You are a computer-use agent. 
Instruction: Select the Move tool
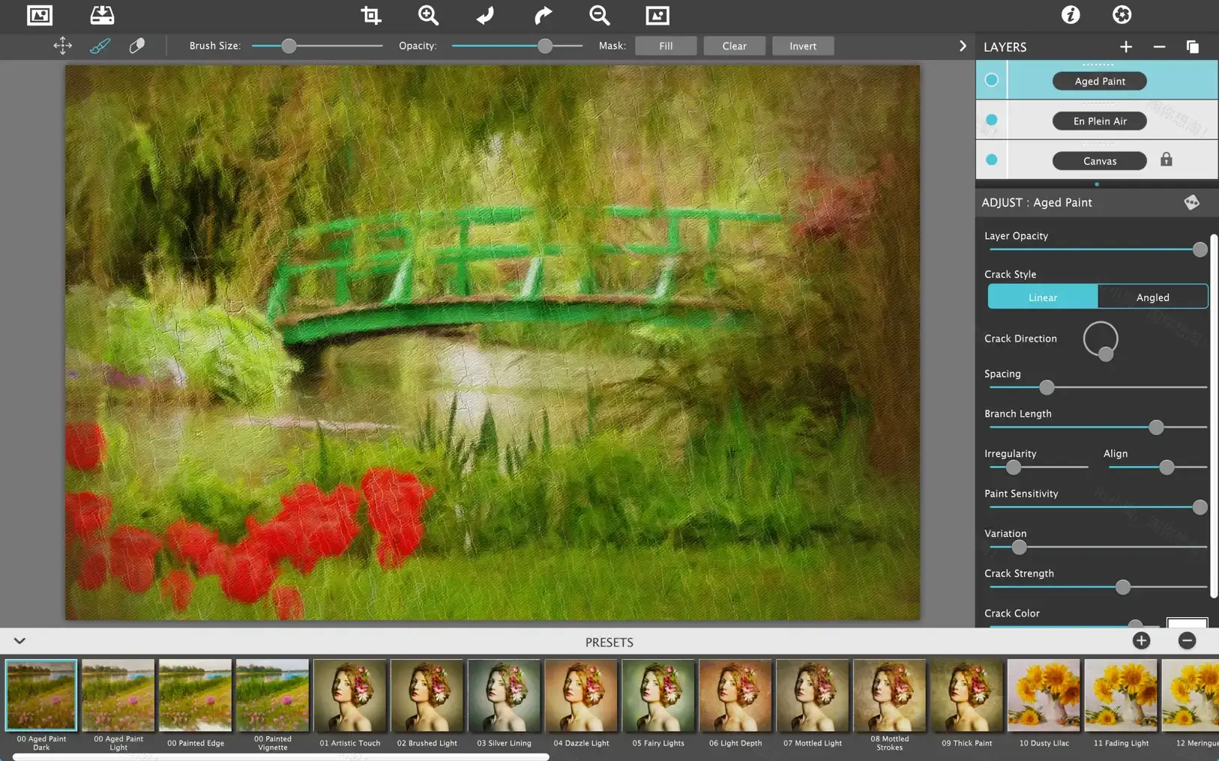tap(63, 46)
